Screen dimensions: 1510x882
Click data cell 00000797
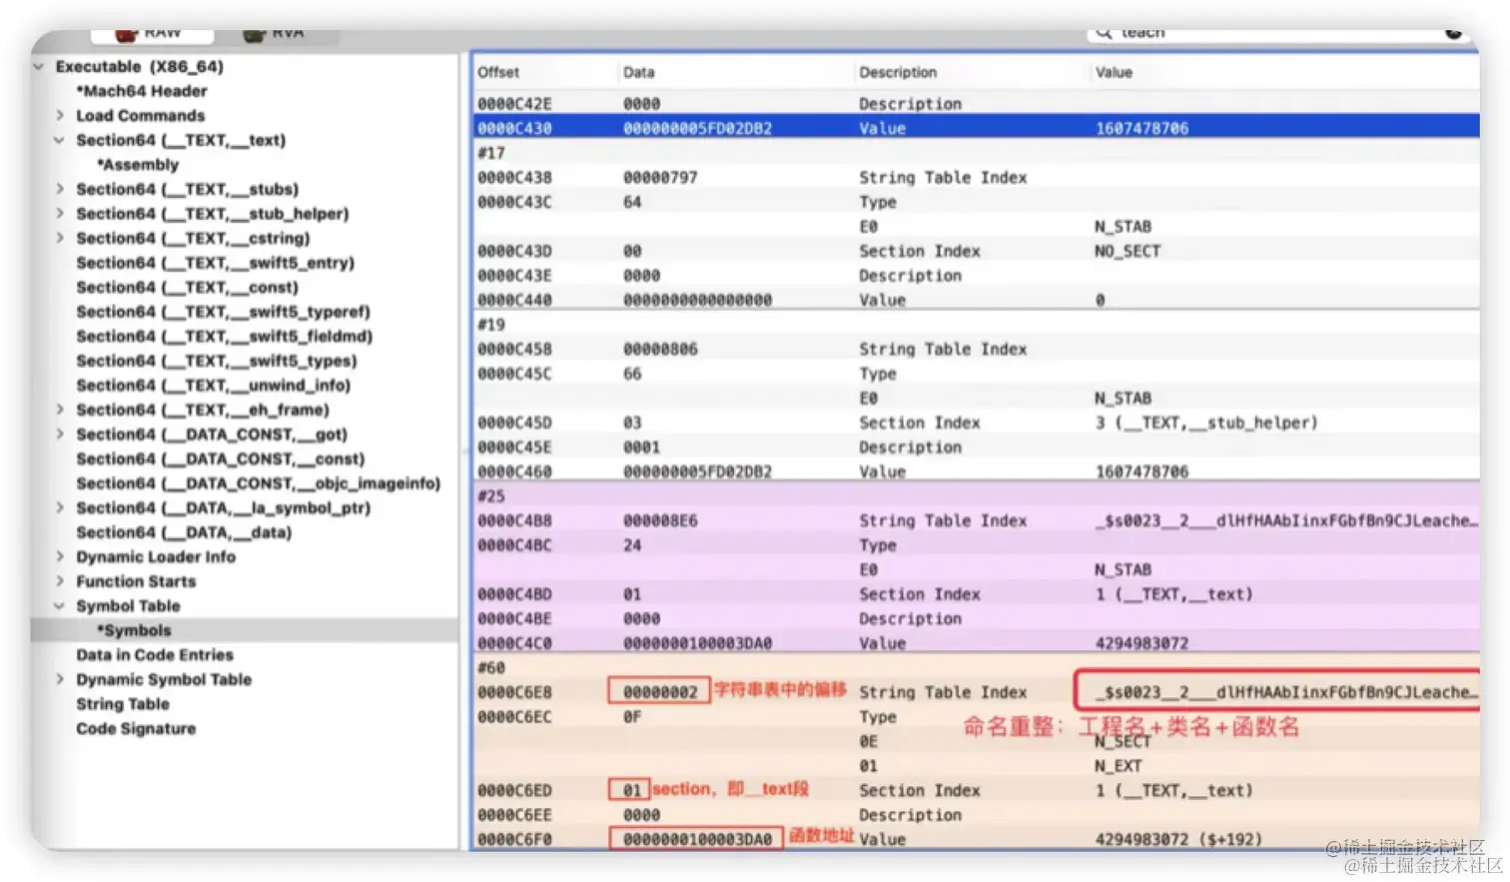660,178
